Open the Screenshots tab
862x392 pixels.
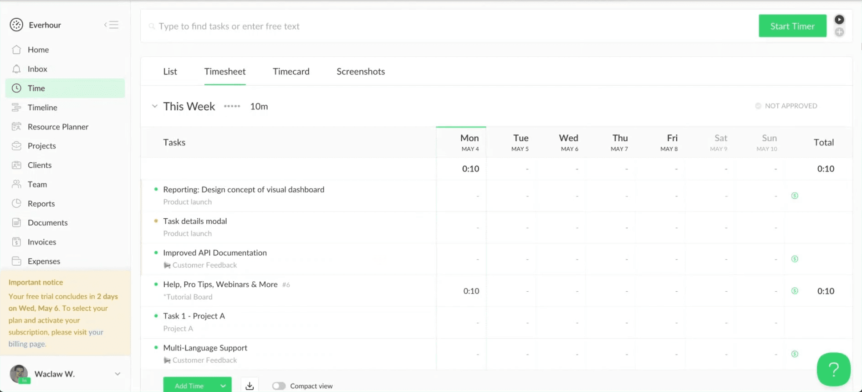coord(361,72)
